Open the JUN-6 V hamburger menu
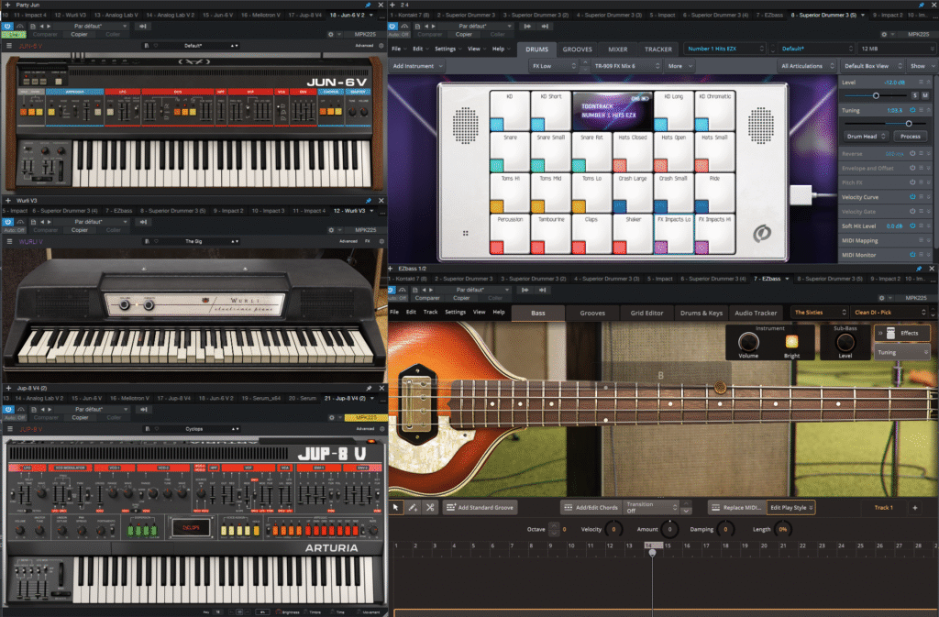939x617 pixels. click(9, 46)
